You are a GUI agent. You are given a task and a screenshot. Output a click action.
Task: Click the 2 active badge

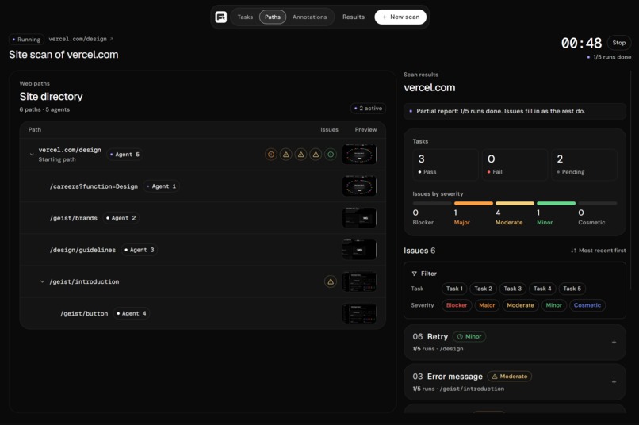(x=368, y=109)
